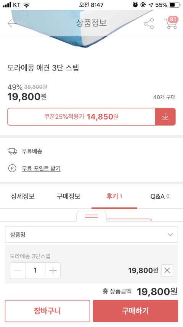Increase quantity with the plus button
Image resolution: width=183 pixels, height=327 pixels.
coord(53,270)
